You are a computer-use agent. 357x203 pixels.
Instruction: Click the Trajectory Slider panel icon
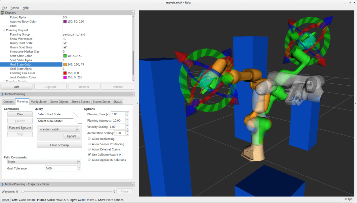(3, 184)
